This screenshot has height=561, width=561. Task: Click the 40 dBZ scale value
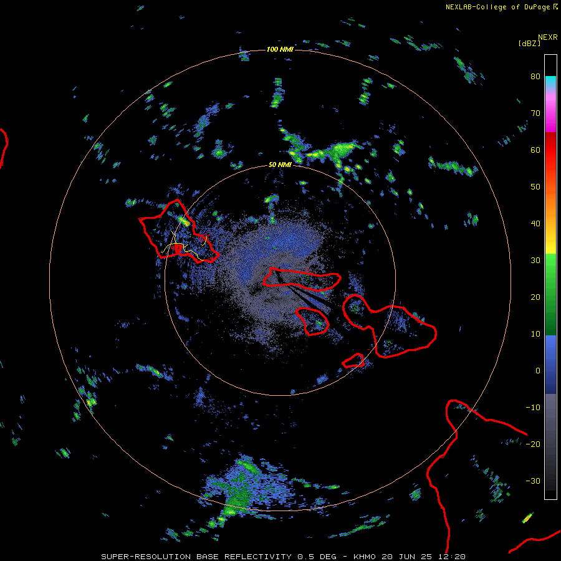coord(535,224)
